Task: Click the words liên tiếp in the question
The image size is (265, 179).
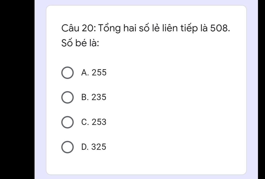Action: [x=180, y=28]
